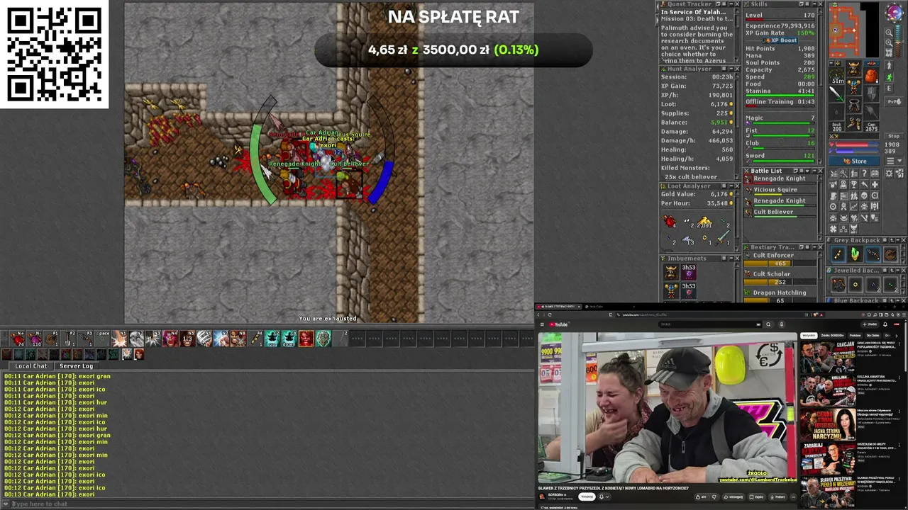This screenshot has height=510, width=908.
Task: Open the CIEMNA STRONA video thumbnail
Action: [827, 424]
